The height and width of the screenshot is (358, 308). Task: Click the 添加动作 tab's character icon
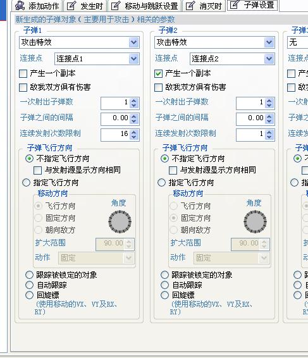[x=20, y=6]
